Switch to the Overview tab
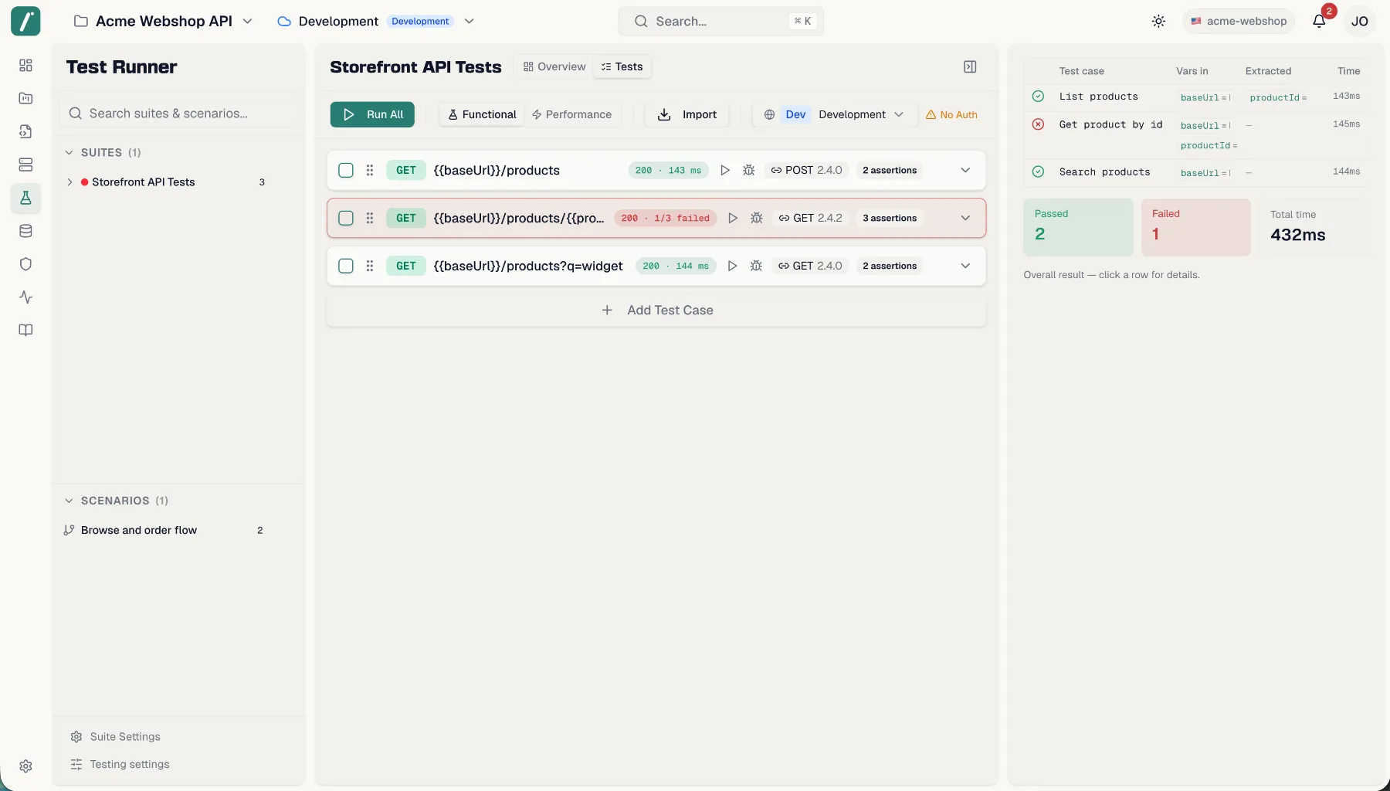This screenshot has height=791, width=1390. [554, 67]
